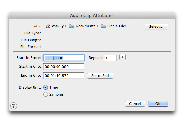The height and width of the screenshot is (123, 184).
Task: Click the cscully home folder icon
Action: (48, 26)
